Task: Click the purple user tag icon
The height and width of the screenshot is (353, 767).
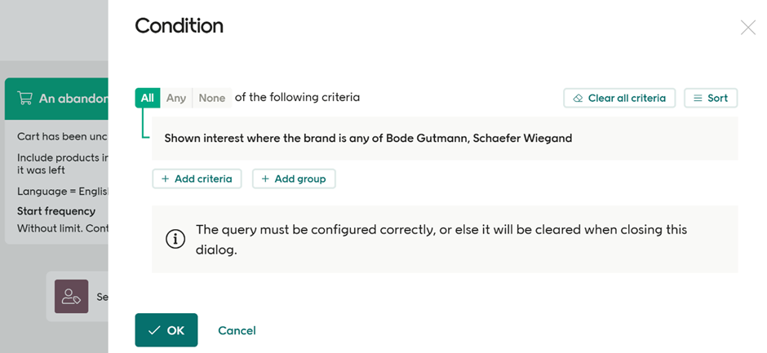Action: 72,296
